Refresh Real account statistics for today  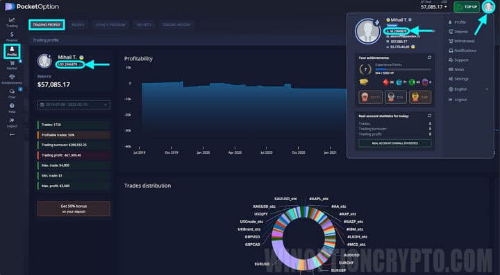[430, 116]
